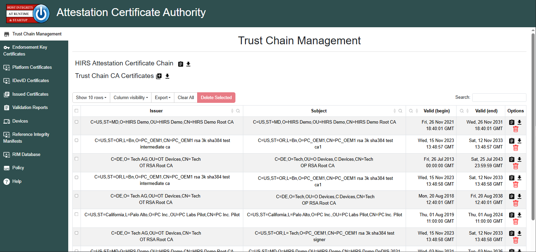Go to Validation Reports
536x252 pixels.
(x=34, y=108)
